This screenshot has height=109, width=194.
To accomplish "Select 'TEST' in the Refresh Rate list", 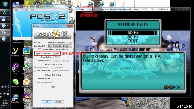I will [x=133, y=41].
